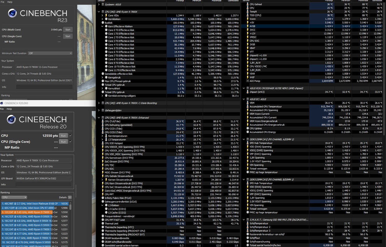Click the VRM thermometer icon

pos(248,103)
